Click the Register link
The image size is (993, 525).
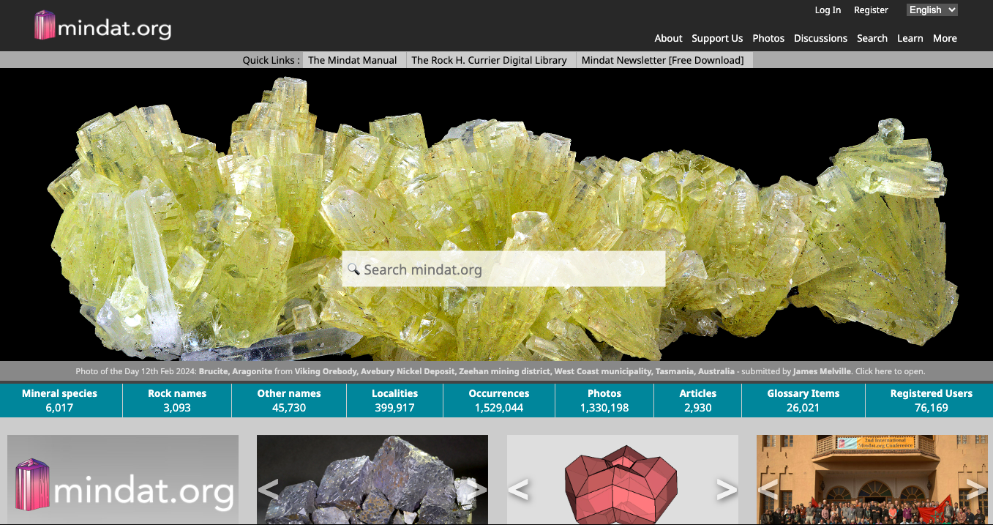[x=871, y=10]
